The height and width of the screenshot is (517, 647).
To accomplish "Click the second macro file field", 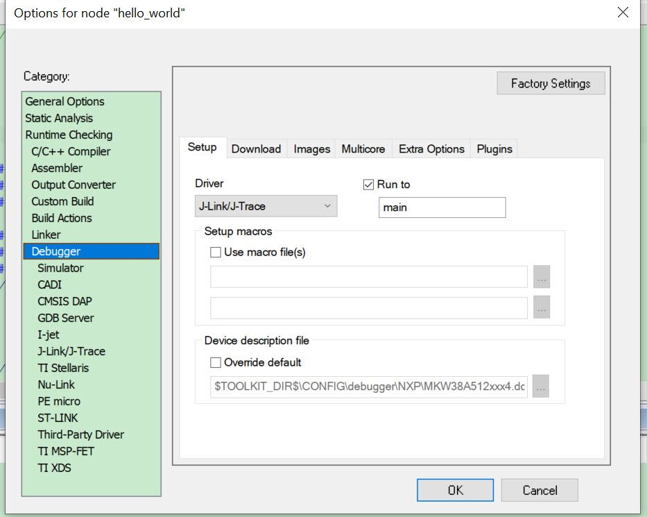I will [x=368, y=307].
